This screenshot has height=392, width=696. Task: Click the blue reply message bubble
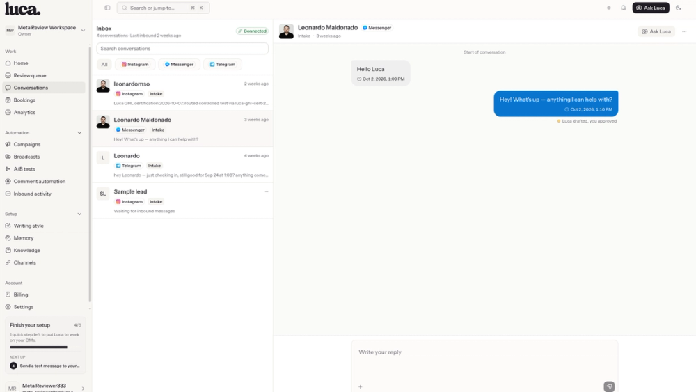[555, 104]
